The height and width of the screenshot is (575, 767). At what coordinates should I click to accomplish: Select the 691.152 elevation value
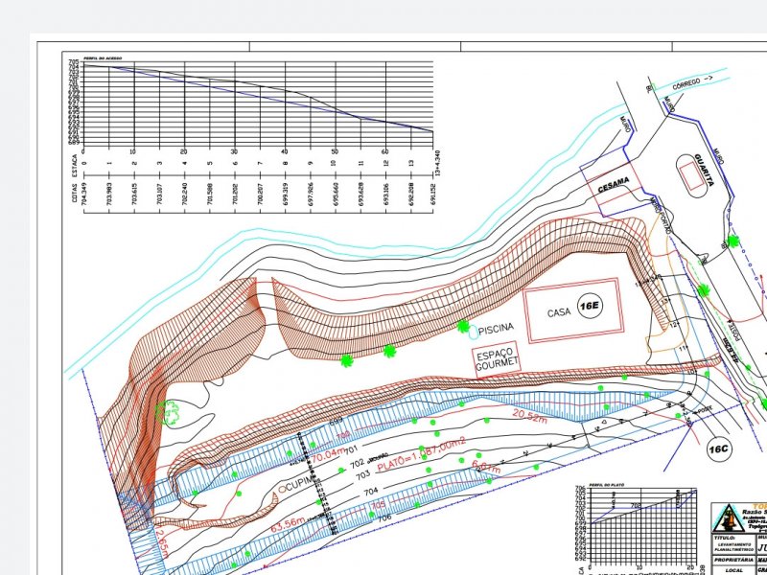433,195
